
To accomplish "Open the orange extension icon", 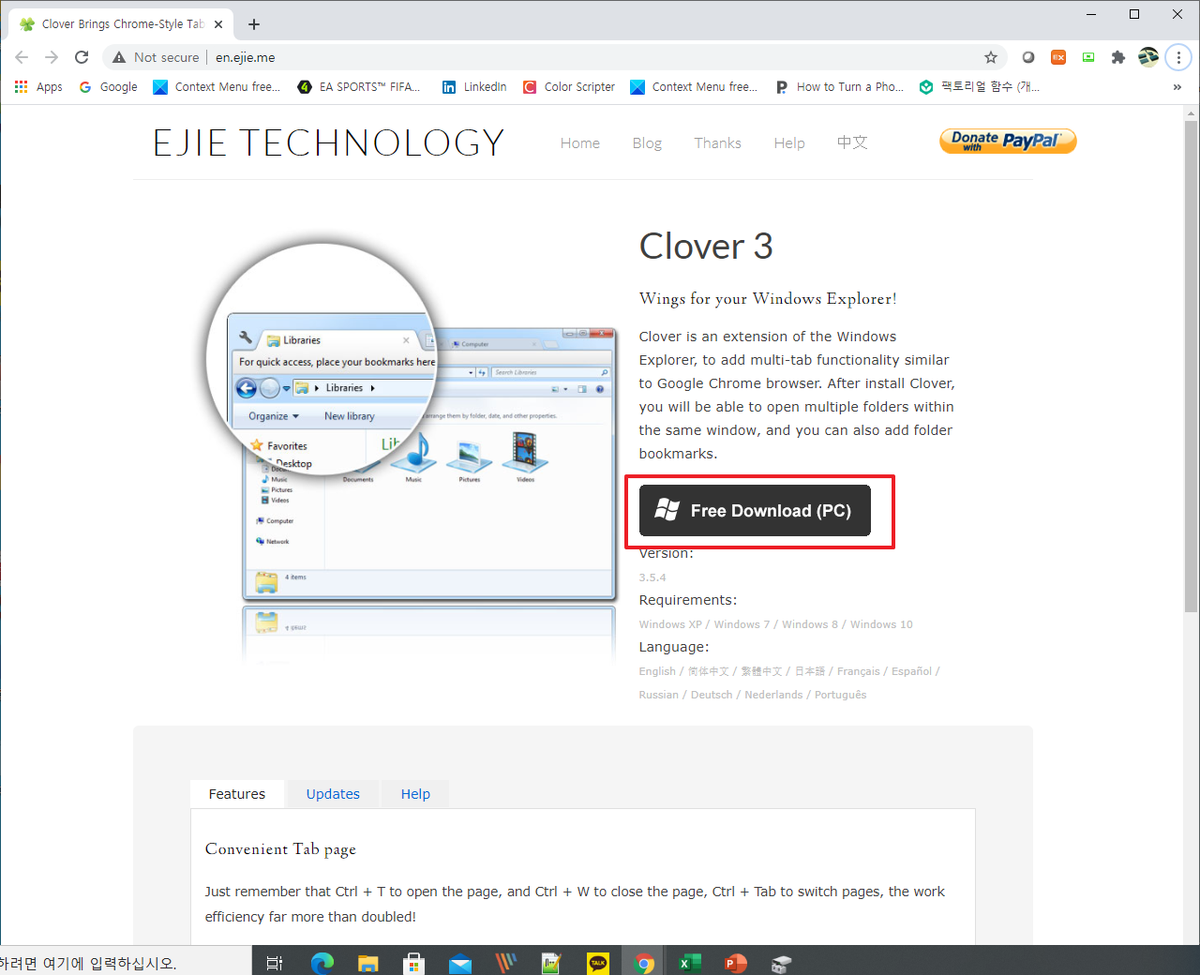I will [x=1058, y=57].
